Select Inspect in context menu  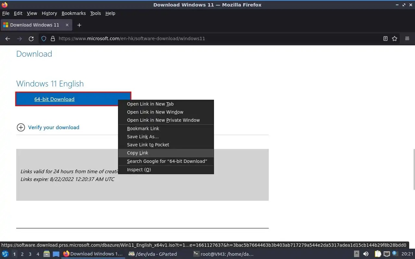166,170
